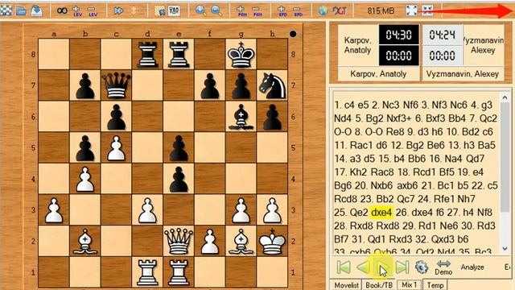
Task: Select the white rook on d1
Action: click(x=147, y=272)
